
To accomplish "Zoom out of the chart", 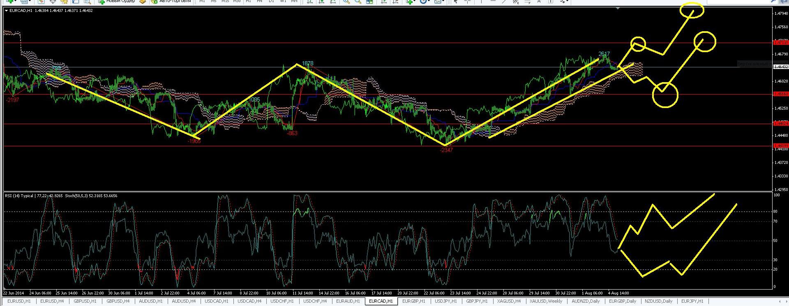I will 358,1.
